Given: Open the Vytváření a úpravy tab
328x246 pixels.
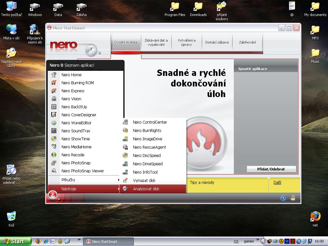Looking at the screenshot, I should click(187, 42).
